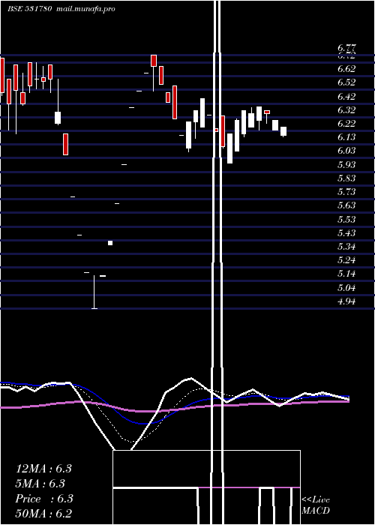
Task: Click the BSE 531780 chart title
Action: pyautogui.click(x=29, y=9)
